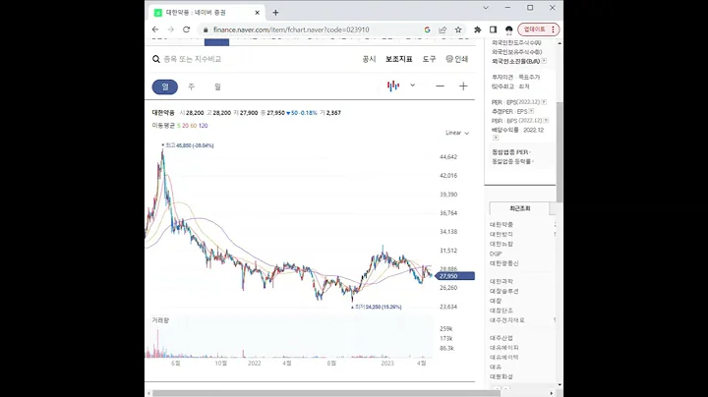Go back in Chrome
Viewport: 708px width, 397px height.
[x=155, y=29]
